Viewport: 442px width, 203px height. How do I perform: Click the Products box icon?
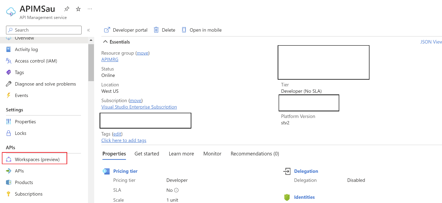click(x=8, y=182)
